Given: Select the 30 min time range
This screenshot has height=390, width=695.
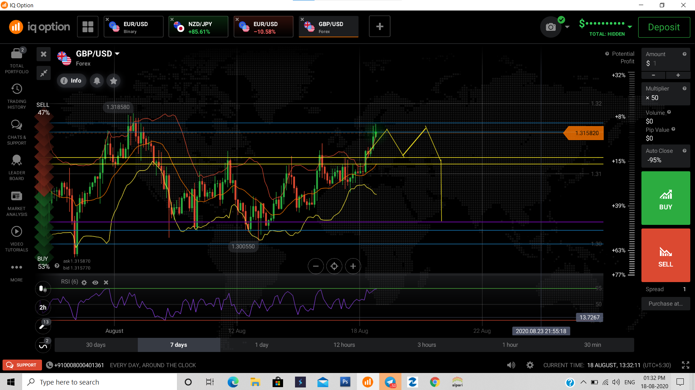Looking at the screenshot, I should coord(593,345).
